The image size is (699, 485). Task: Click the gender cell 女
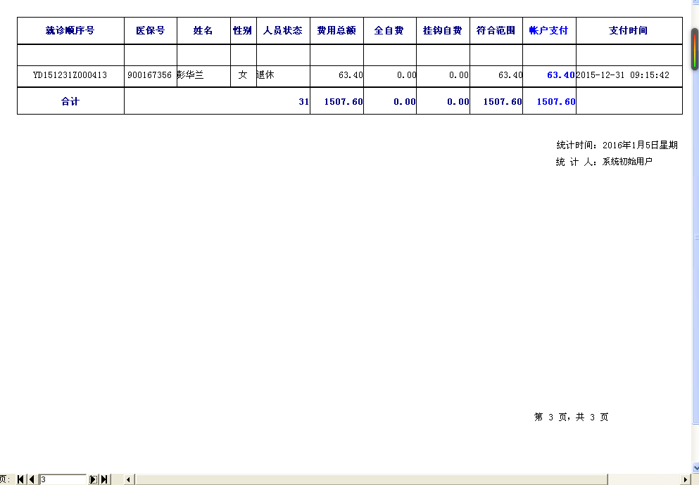[x=243, y=75]
